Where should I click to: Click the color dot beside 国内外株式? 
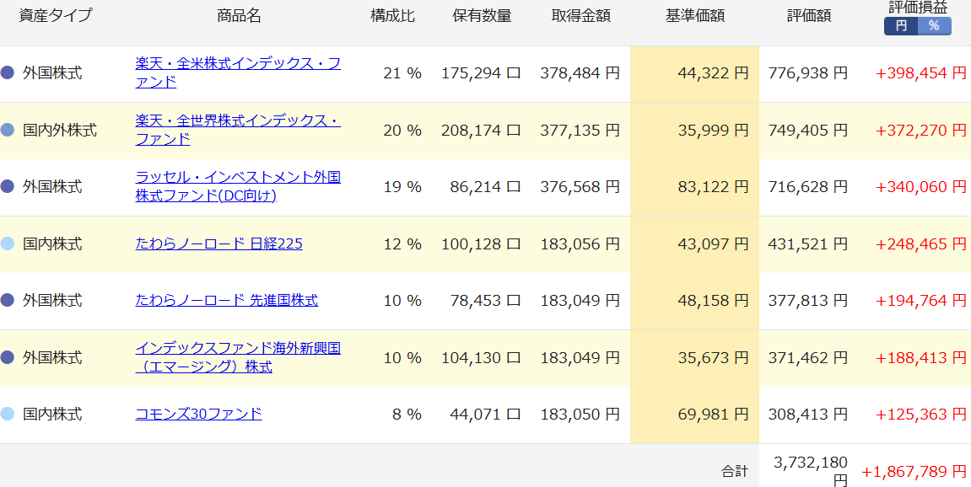(x=8, y=130)
